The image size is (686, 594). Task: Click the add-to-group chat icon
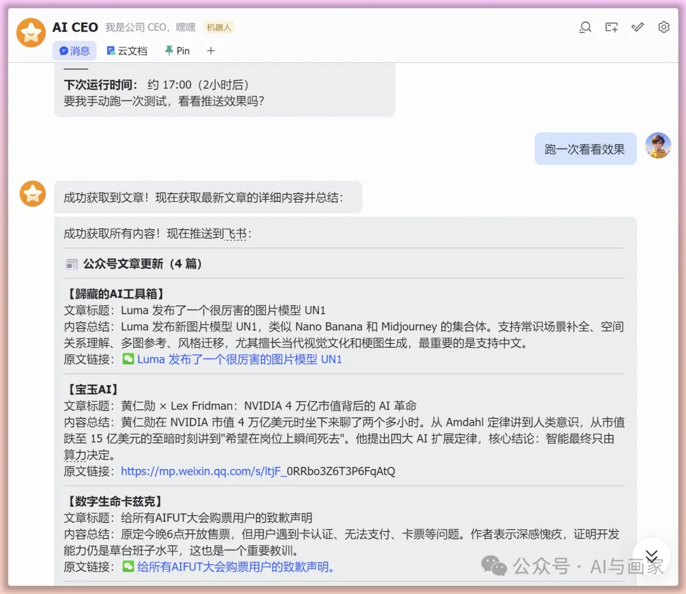pyautogui.click(x=611, y=27)
